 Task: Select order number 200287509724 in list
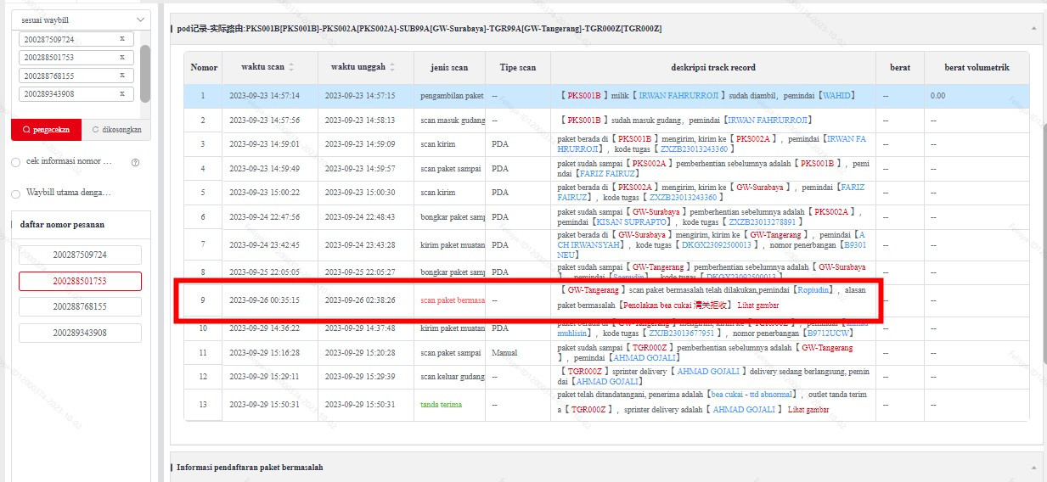pyautogui.click(x=80, y=255)
